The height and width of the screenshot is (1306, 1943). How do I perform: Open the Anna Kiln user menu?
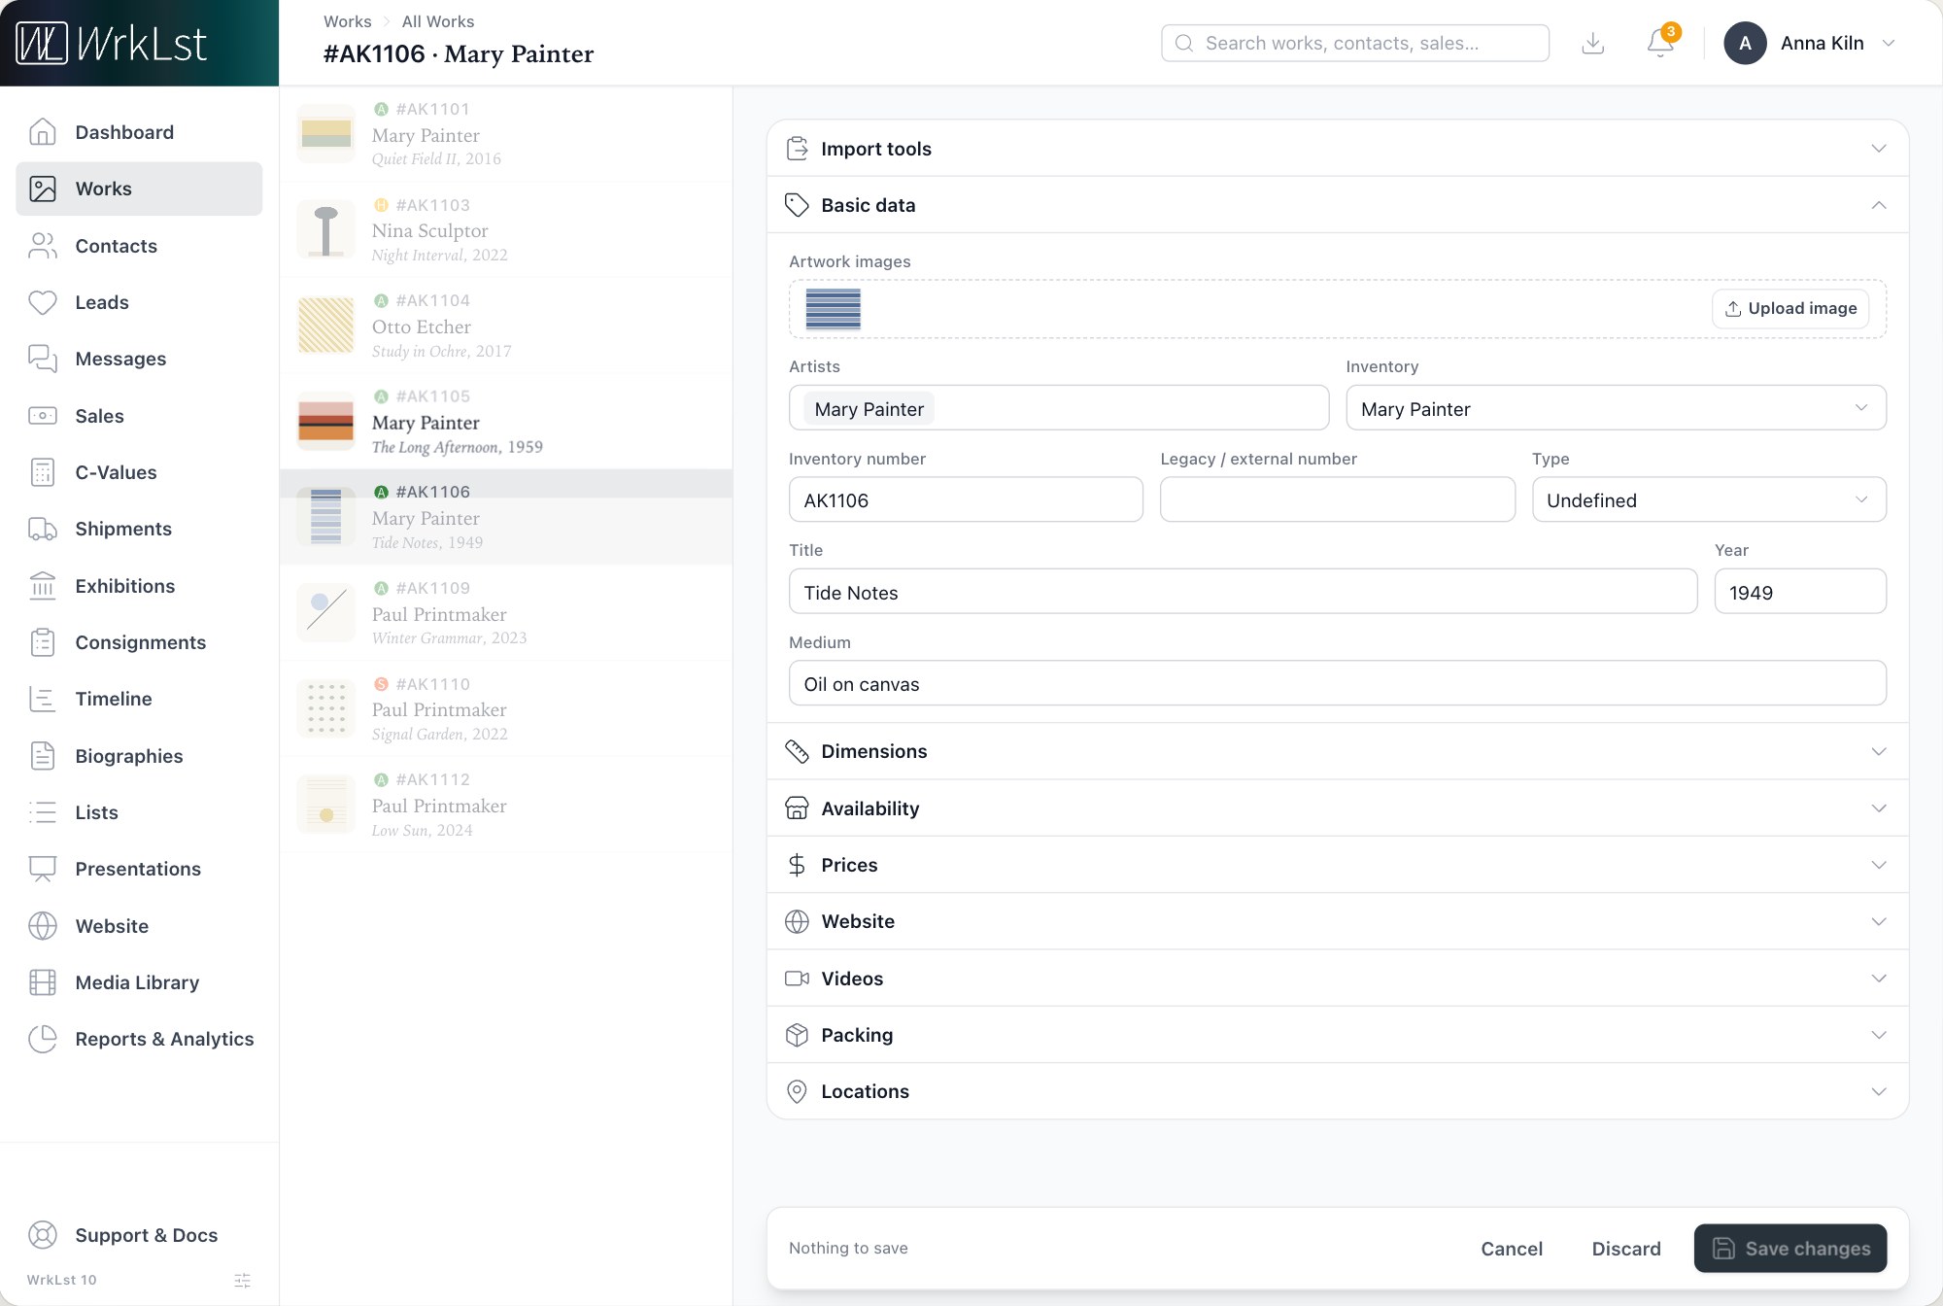1810,43
